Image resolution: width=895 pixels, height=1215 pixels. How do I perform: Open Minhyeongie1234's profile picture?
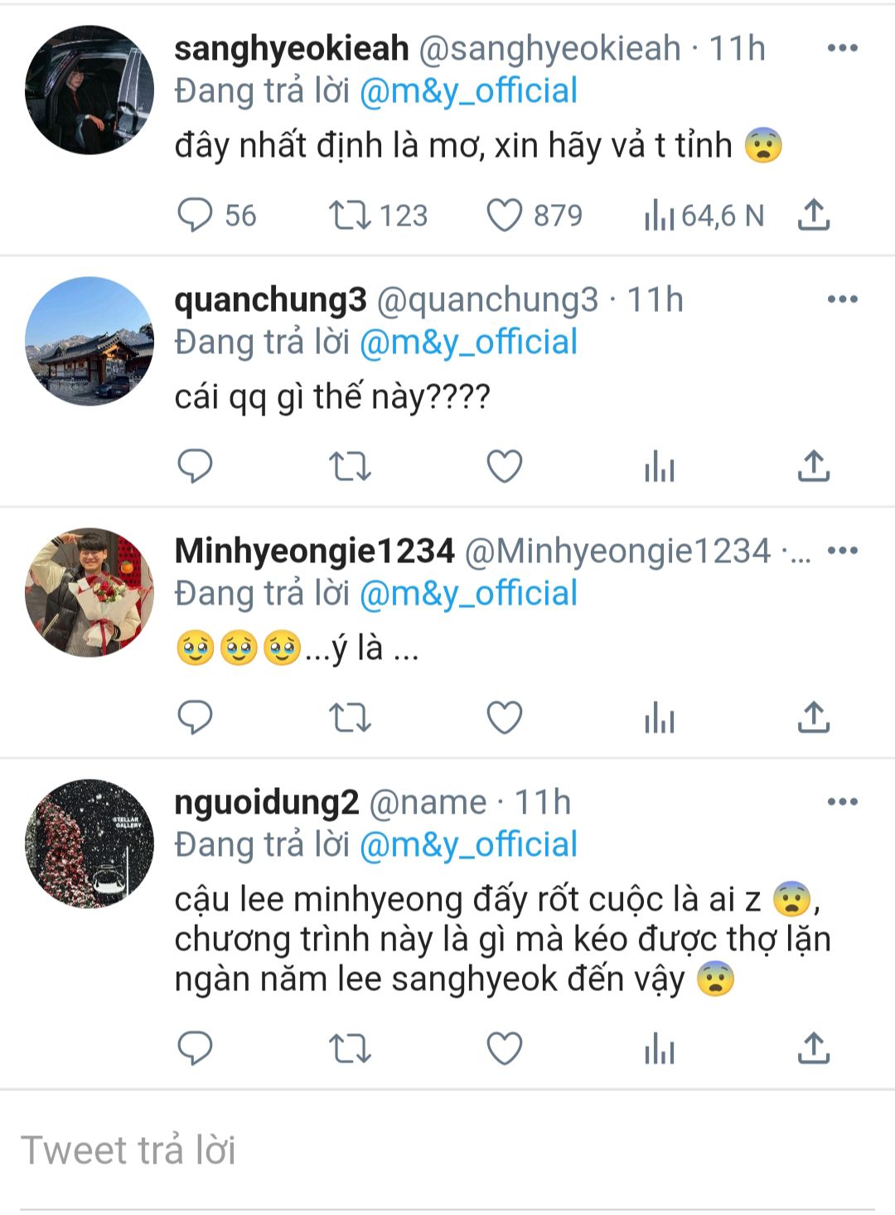point(89,592)
